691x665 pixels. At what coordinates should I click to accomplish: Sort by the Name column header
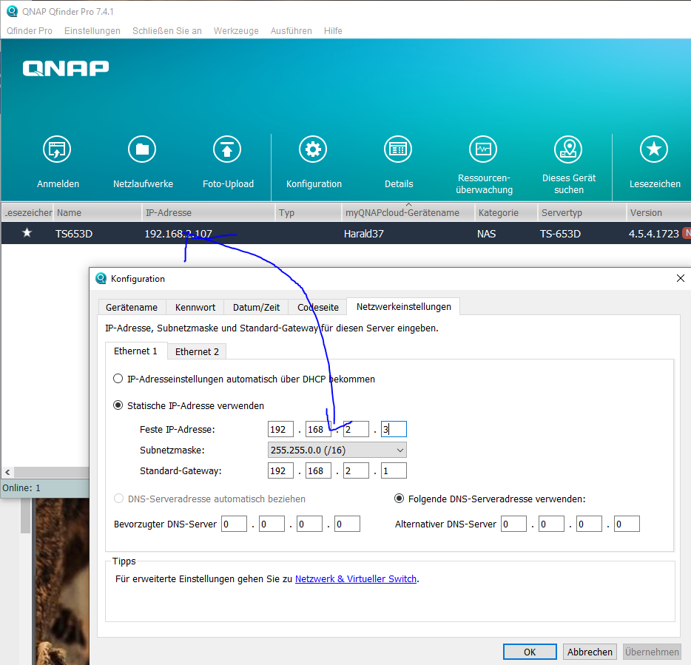98,212
